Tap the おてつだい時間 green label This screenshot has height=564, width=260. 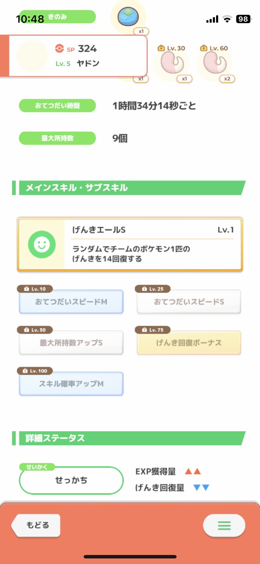[x=57, y=106]
